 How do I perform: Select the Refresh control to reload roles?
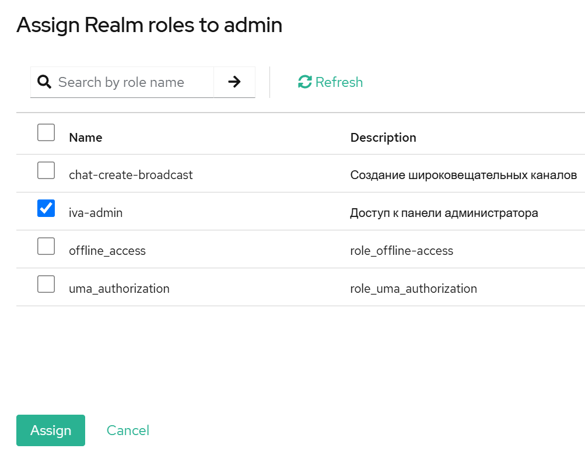tap(330, 82)
